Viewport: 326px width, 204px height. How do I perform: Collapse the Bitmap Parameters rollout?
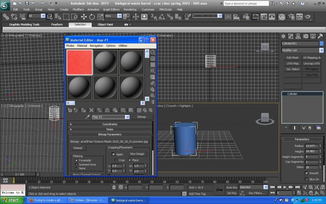[110, 135]
